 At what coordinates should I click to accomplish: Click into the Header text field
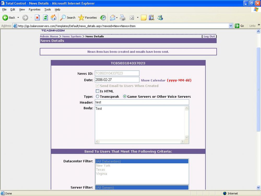(x=142, y=102)
